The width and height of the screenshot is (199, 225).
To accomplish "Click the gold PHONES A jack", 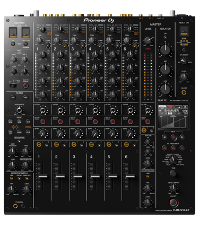I will pyautogui.click(x=15, y=206).
